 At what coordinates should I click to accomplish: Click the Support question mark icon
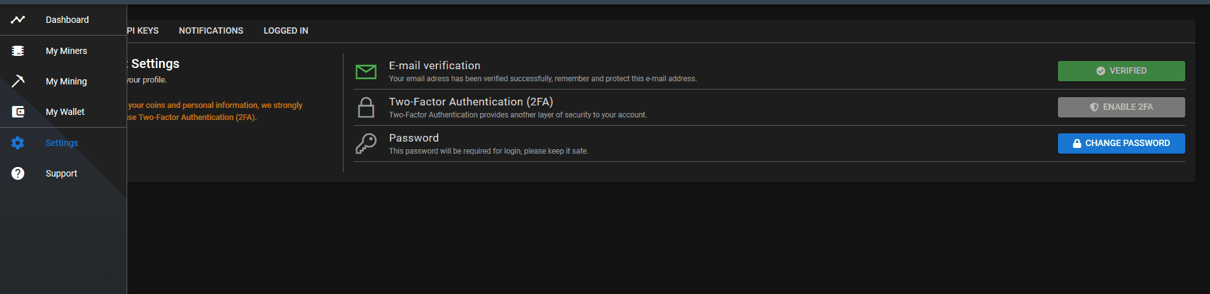(x=18, y=173)
